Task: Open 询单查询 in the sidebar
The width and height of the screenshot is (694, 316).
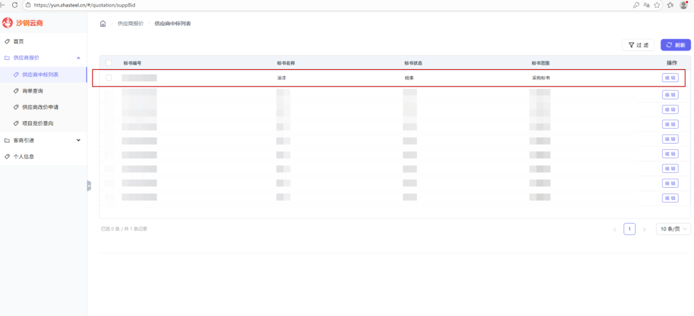Action: tap(32, 91)
